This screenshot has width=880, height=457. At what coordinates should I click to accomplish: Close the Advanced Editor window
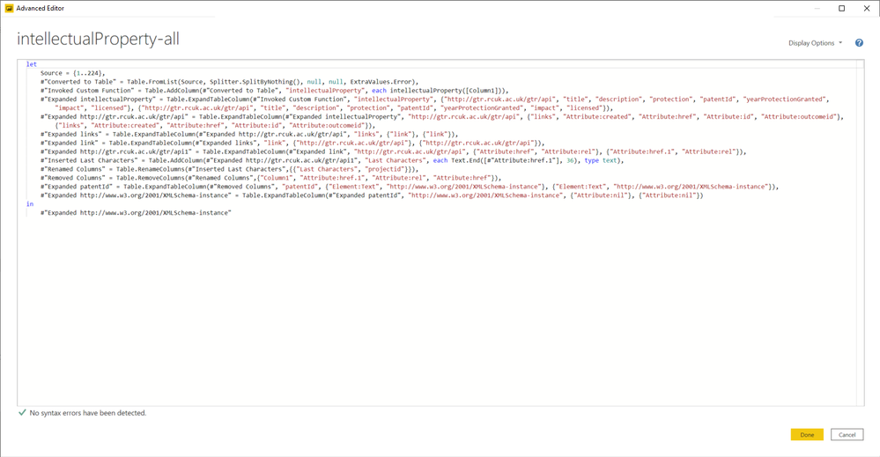pyautogui.click(x=867, y=9)
